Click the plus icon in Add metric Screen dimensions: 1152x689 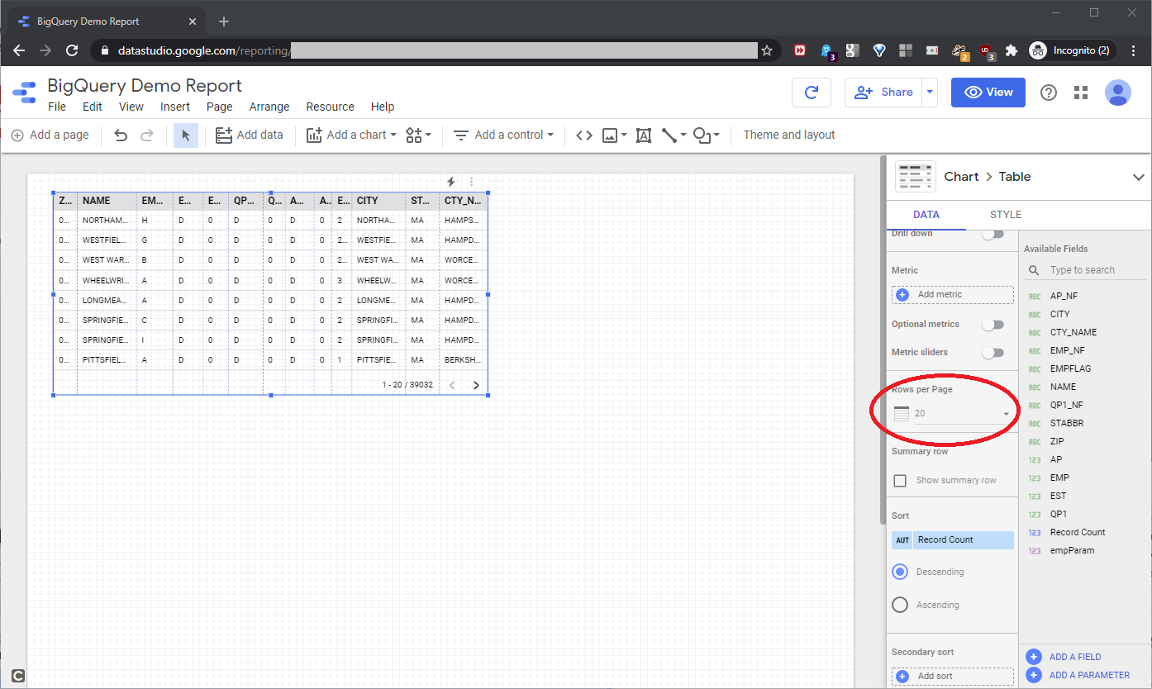click(902, 294)
